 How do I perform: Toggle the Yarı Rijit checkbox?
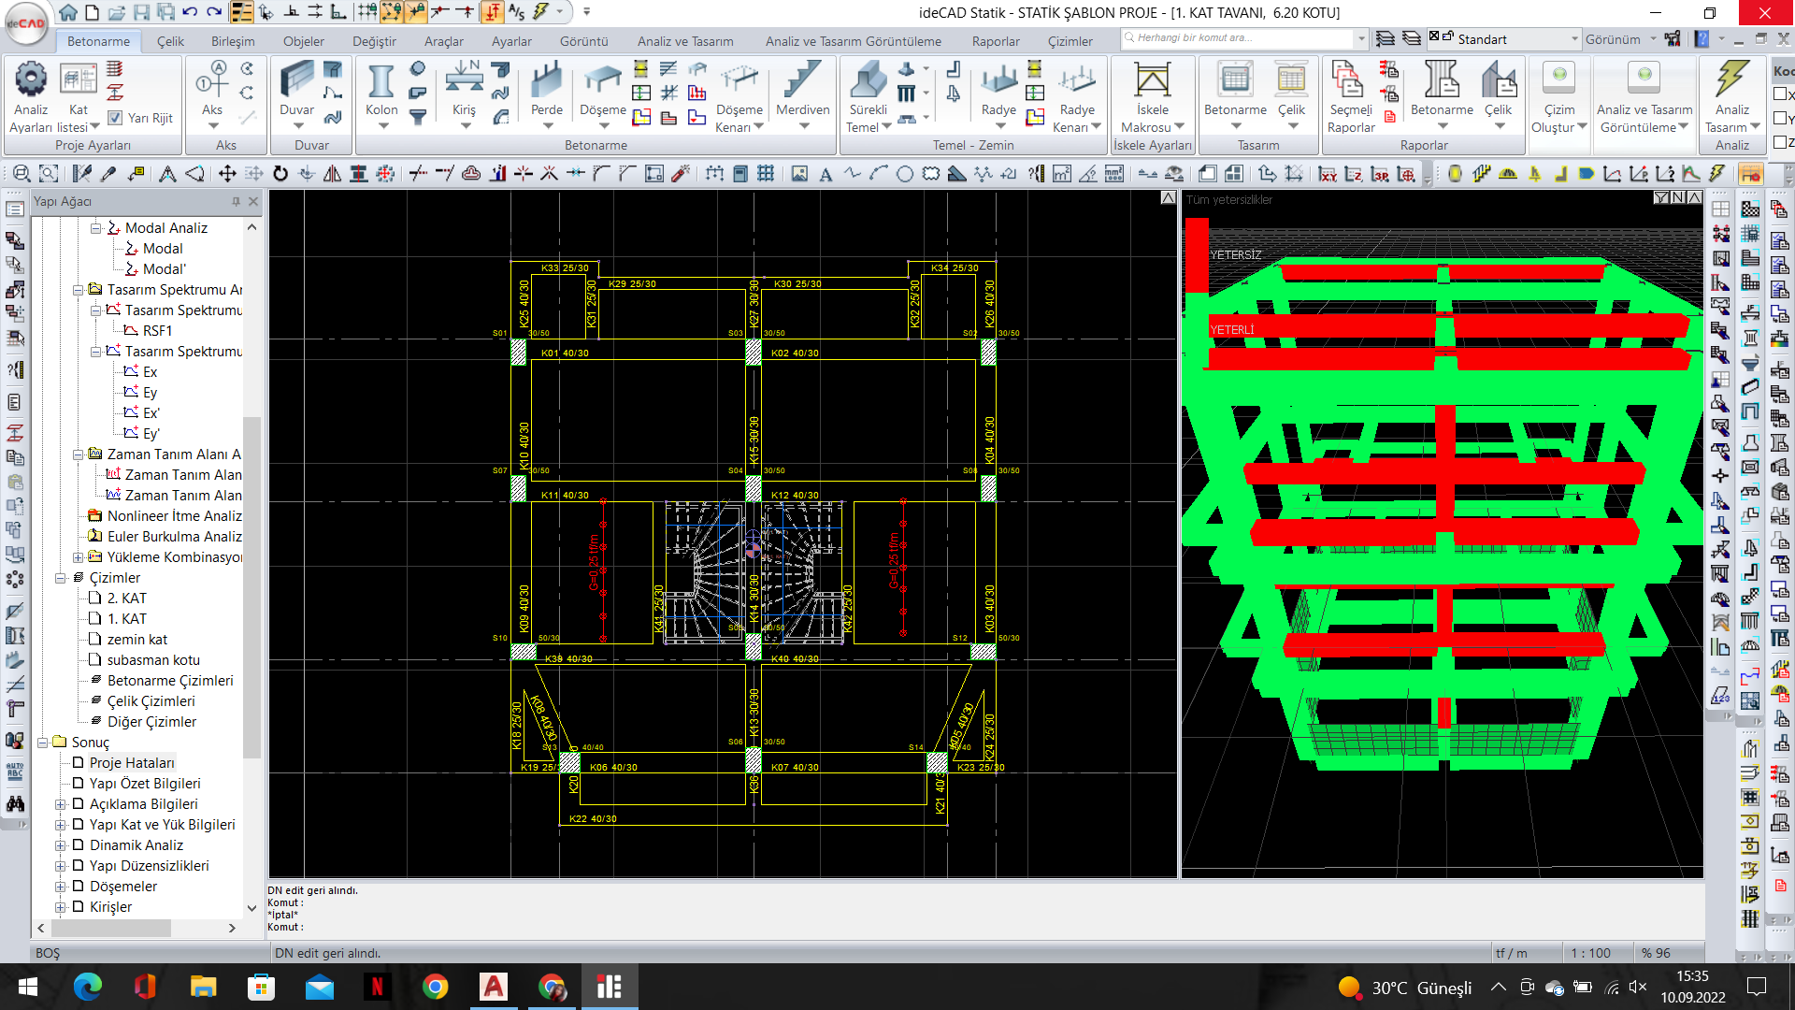coord(115,118)
